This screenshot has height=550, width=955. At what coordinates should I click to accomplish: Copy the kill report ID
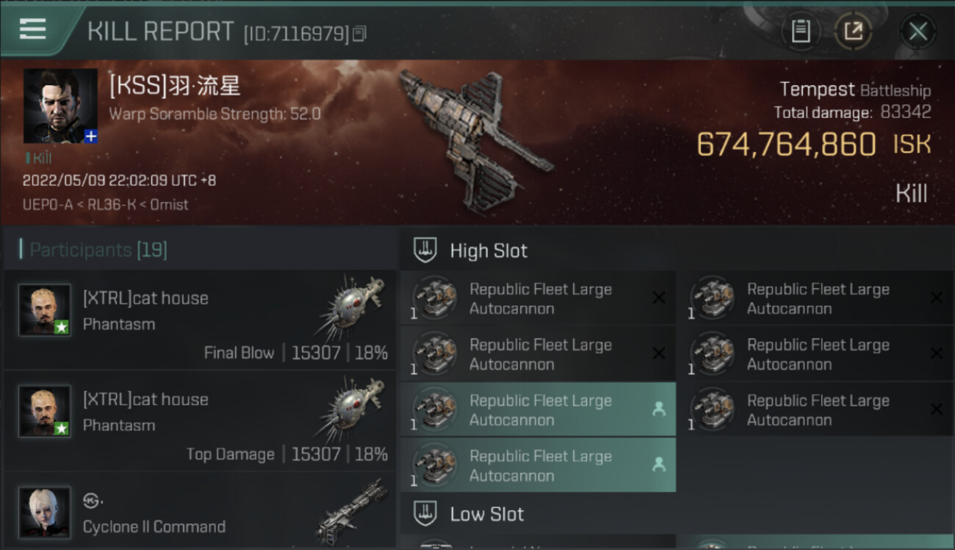pos(359,34)
